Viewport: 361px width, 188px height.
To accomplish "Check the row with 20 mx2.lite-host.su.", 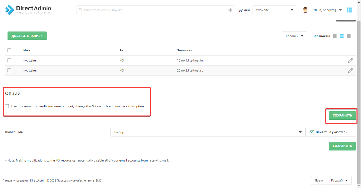I will (x=10, y=70).
